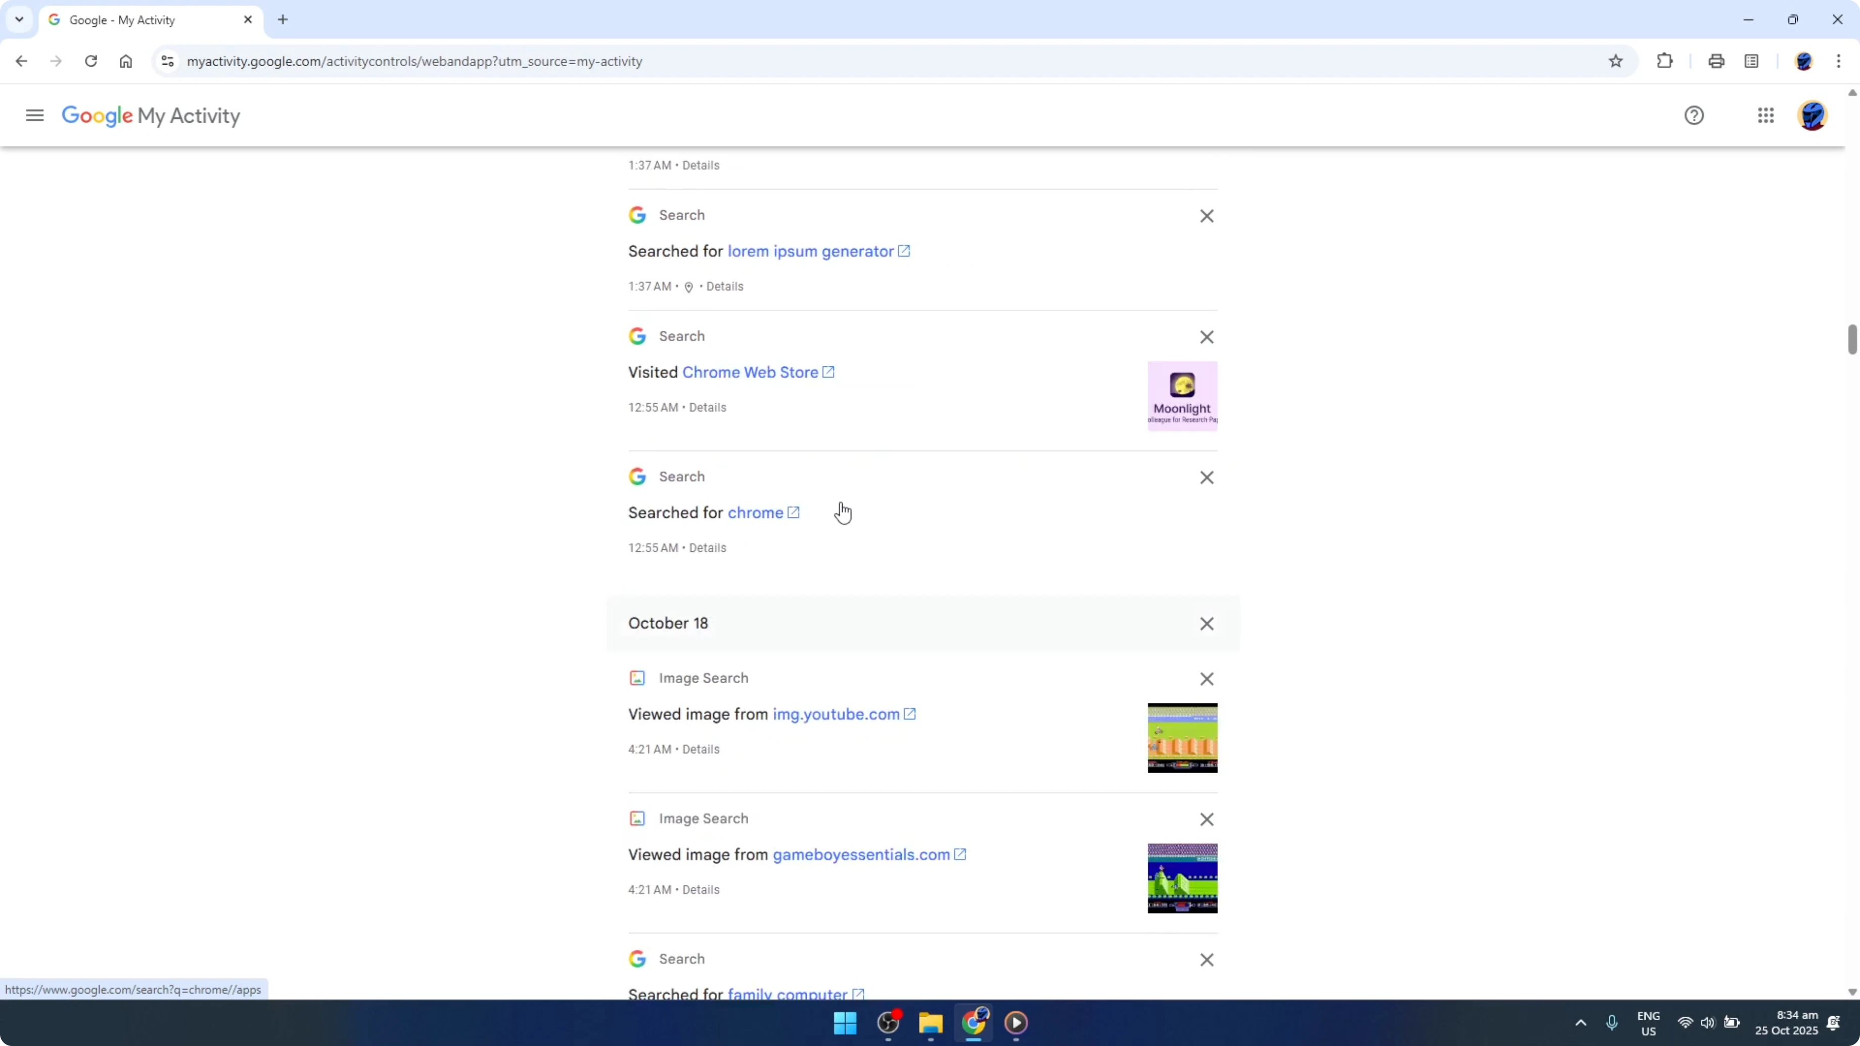Delete the Chrome Web Store visit entry
The image size is (1860, 1046).
1206,337
